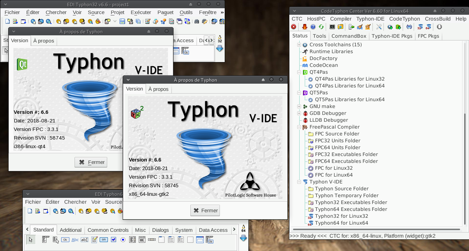Open the terminal icon in CodeTyphon Center toolbar
The width and height of the screenshot is (469, 251).
click(332, 27)
